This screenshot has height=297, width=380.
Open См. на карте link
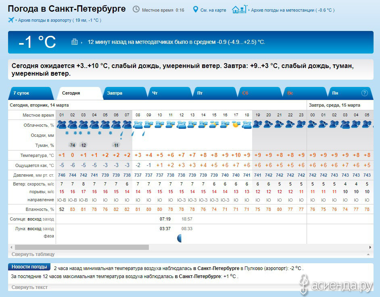coord(213,10)
